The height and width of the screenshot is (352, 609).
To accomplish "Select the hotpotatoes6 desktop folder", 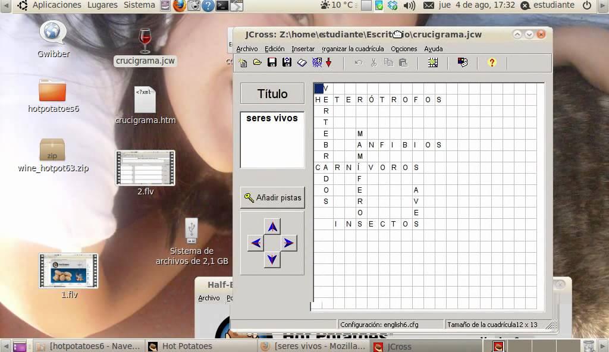I will (x=53, y=96).
